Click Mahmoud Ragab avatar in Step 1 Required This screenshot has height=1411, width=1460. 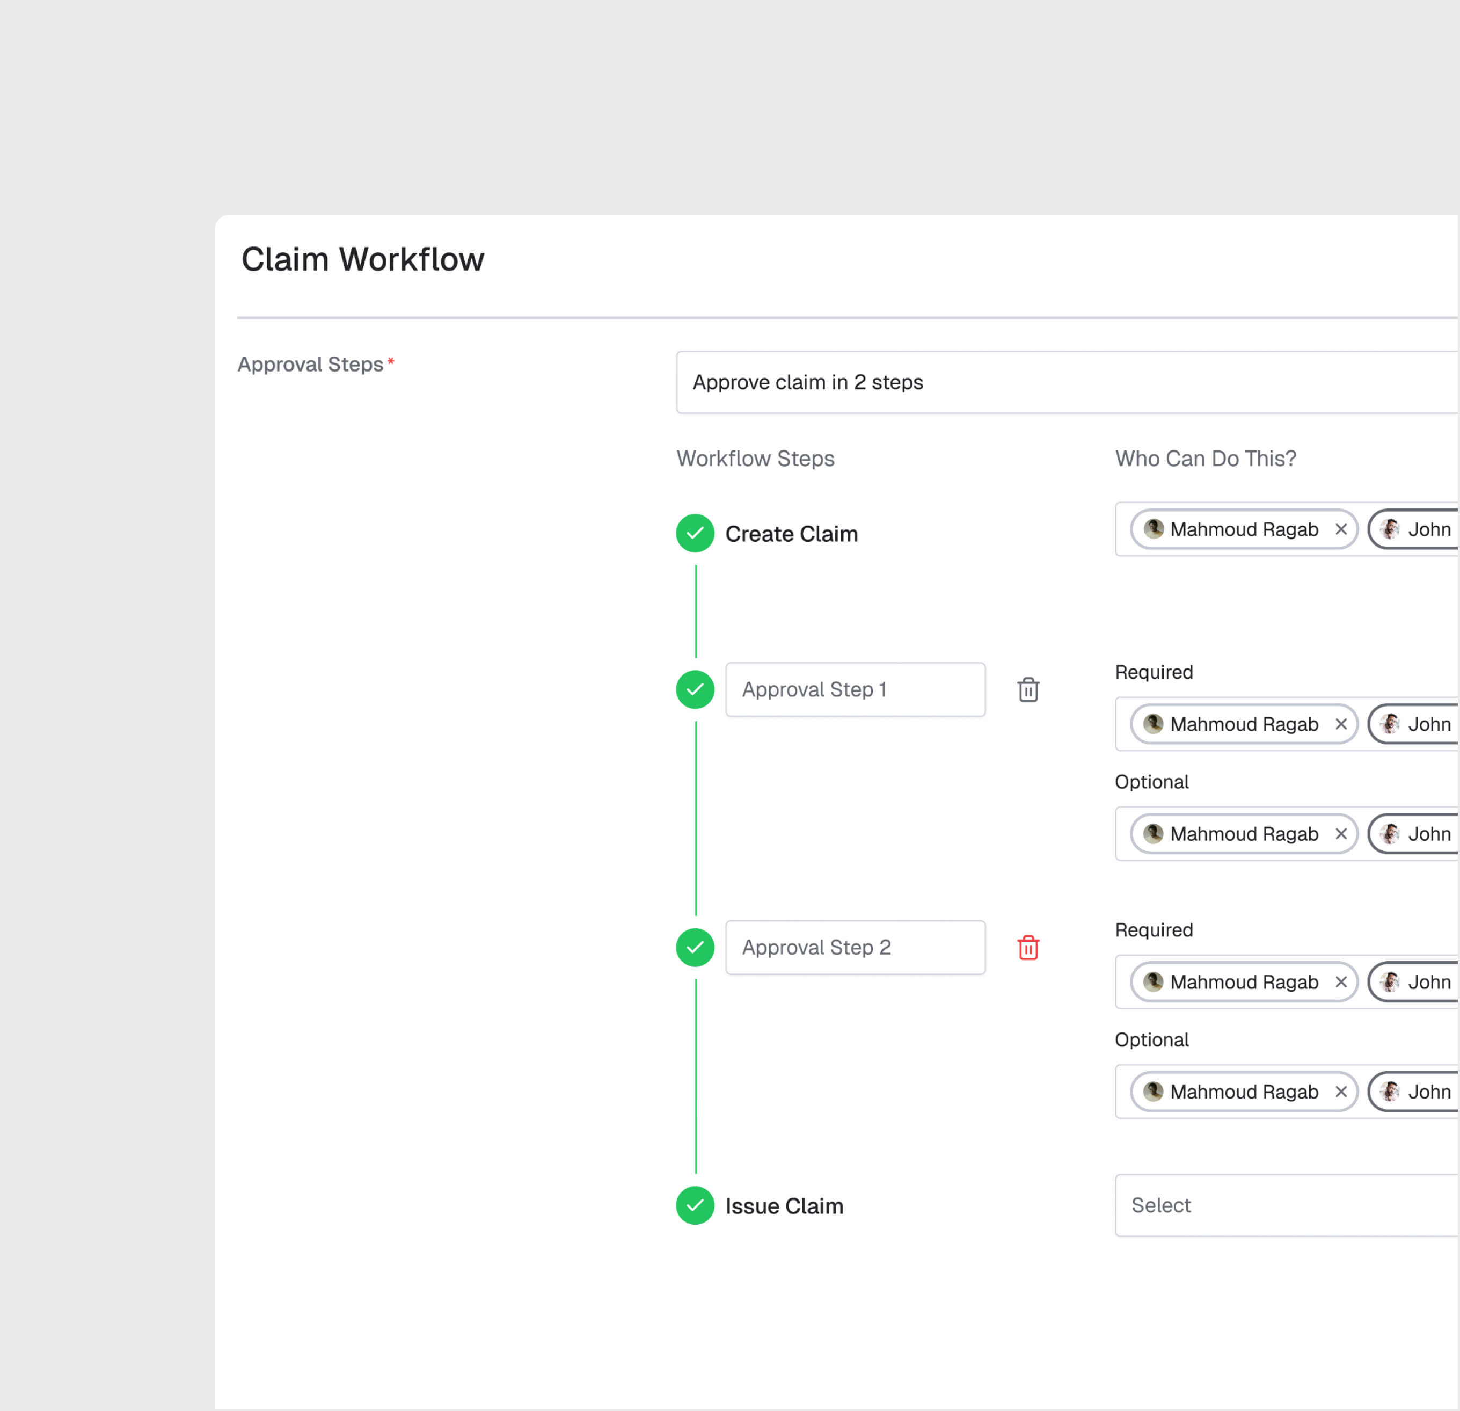coord(1153,723)
